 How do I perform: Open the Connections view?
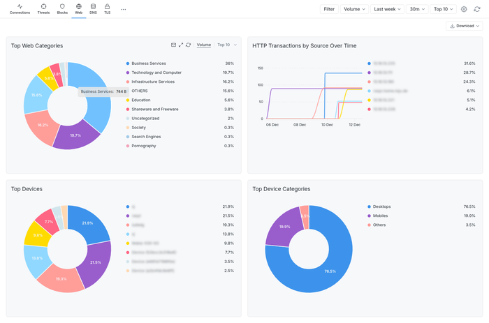pos(20,9)
